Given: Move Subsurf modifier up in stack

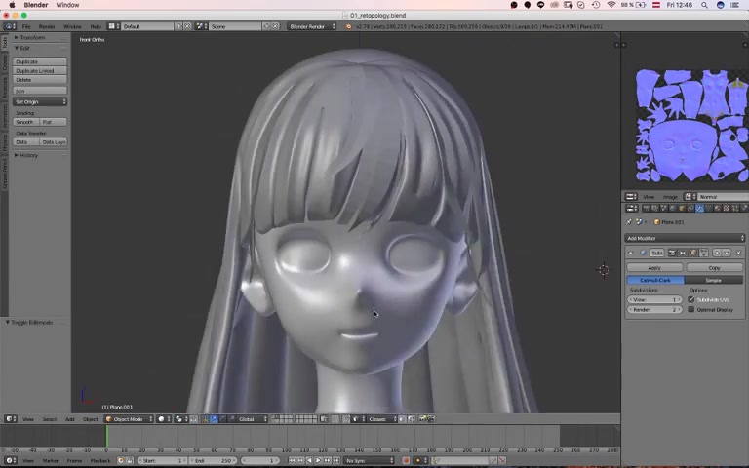Looking at the screenshot, I should click(717, 253).
